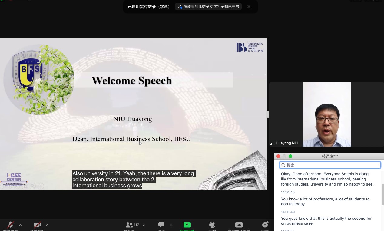The image size is (384, 231).
Task: Click the transcript panel scrollbar
Action: tap(382, 194)
